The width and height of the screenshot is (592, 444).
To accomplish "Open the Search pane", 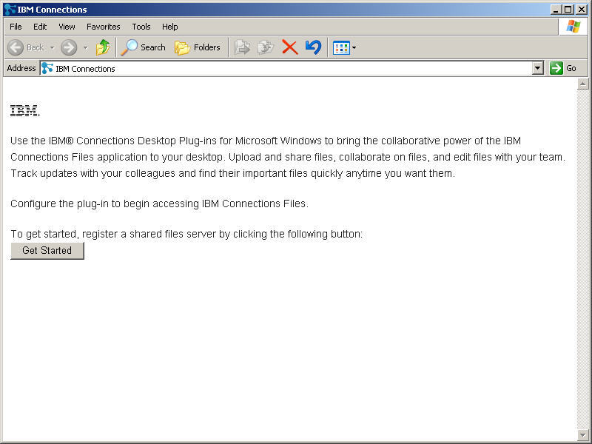I will click(144, 47).
